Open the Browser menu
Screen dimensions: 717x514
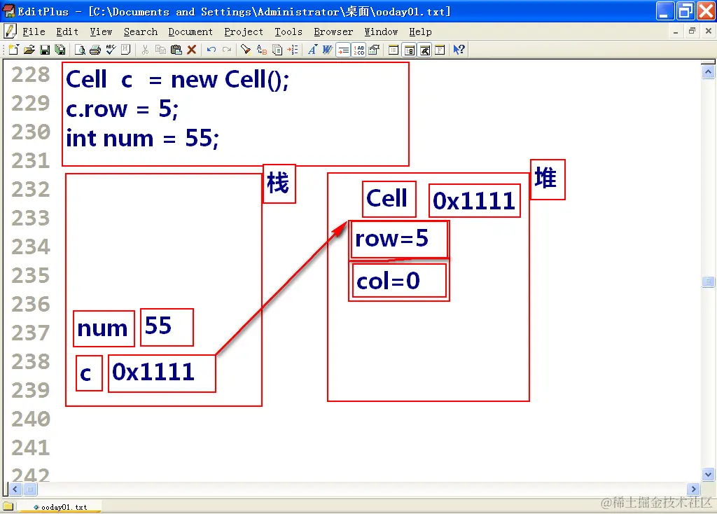(x=333, y=32)
